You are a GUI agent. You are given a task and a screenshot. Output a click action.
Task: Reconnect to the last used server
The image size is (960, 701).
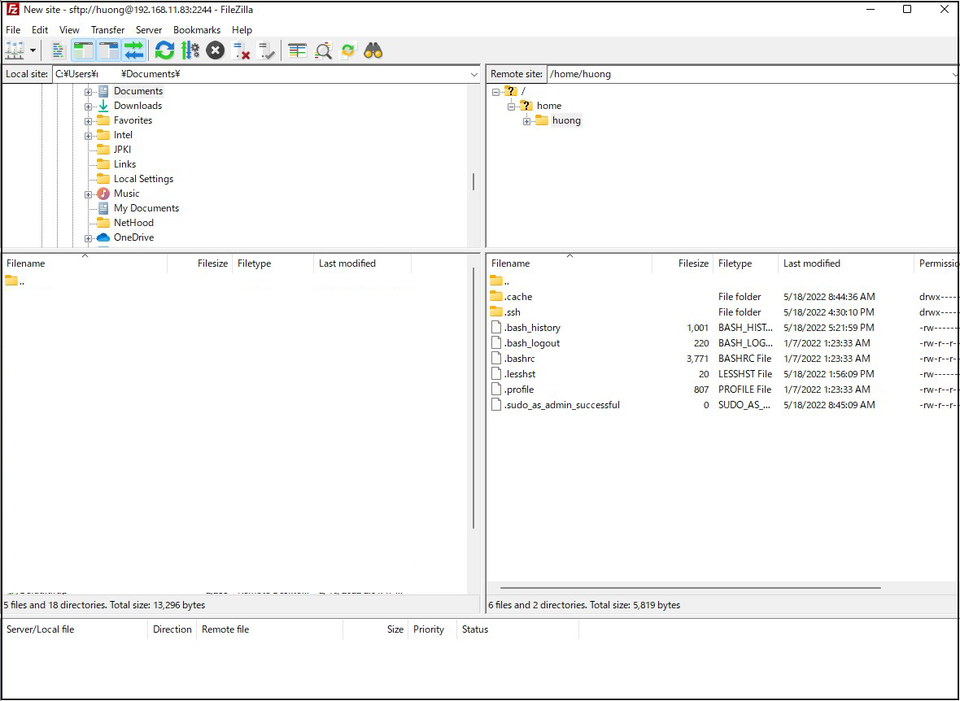[266, 50]
